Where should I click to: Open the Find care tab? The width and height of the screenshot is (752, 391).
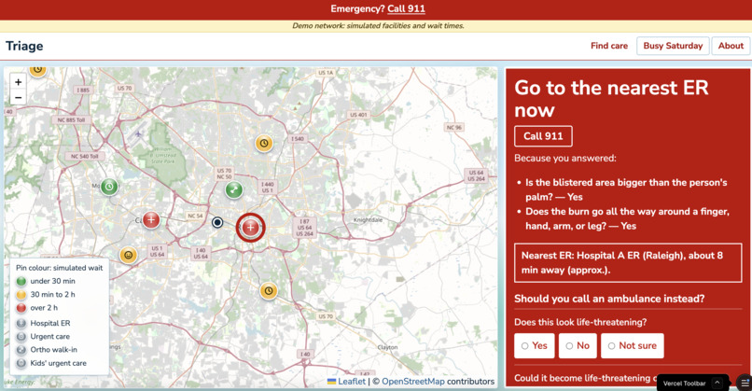click(x=609, y=46)
